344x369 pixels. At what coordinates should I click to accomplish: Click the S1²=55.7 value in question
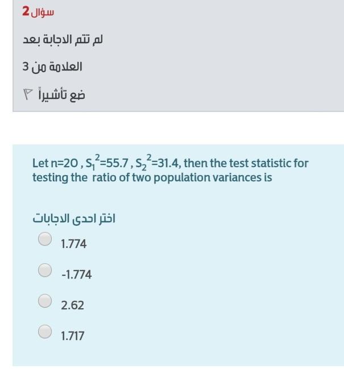[107, 162]
